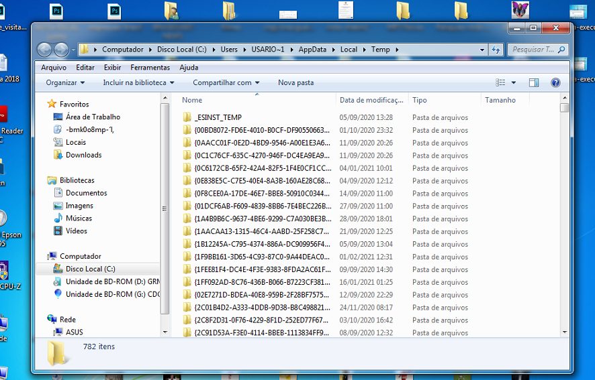Expand the address bar history dropdown
Screen dimensions: 595x380
tap(482, 50)
